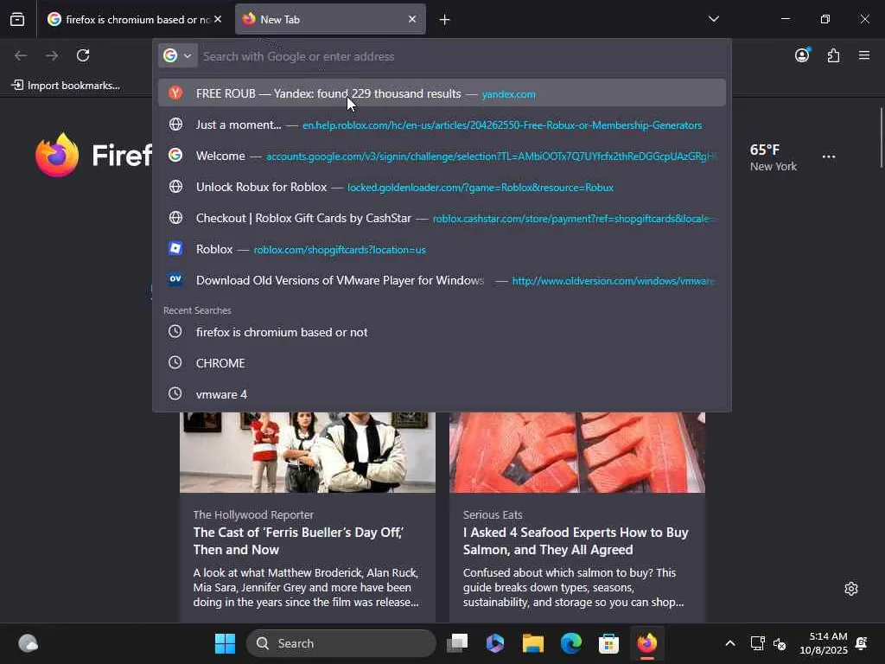The width and height of the screenshot is (885, 664).
Task: Open the list all tabs chevron
Action: tap(713, 19)
